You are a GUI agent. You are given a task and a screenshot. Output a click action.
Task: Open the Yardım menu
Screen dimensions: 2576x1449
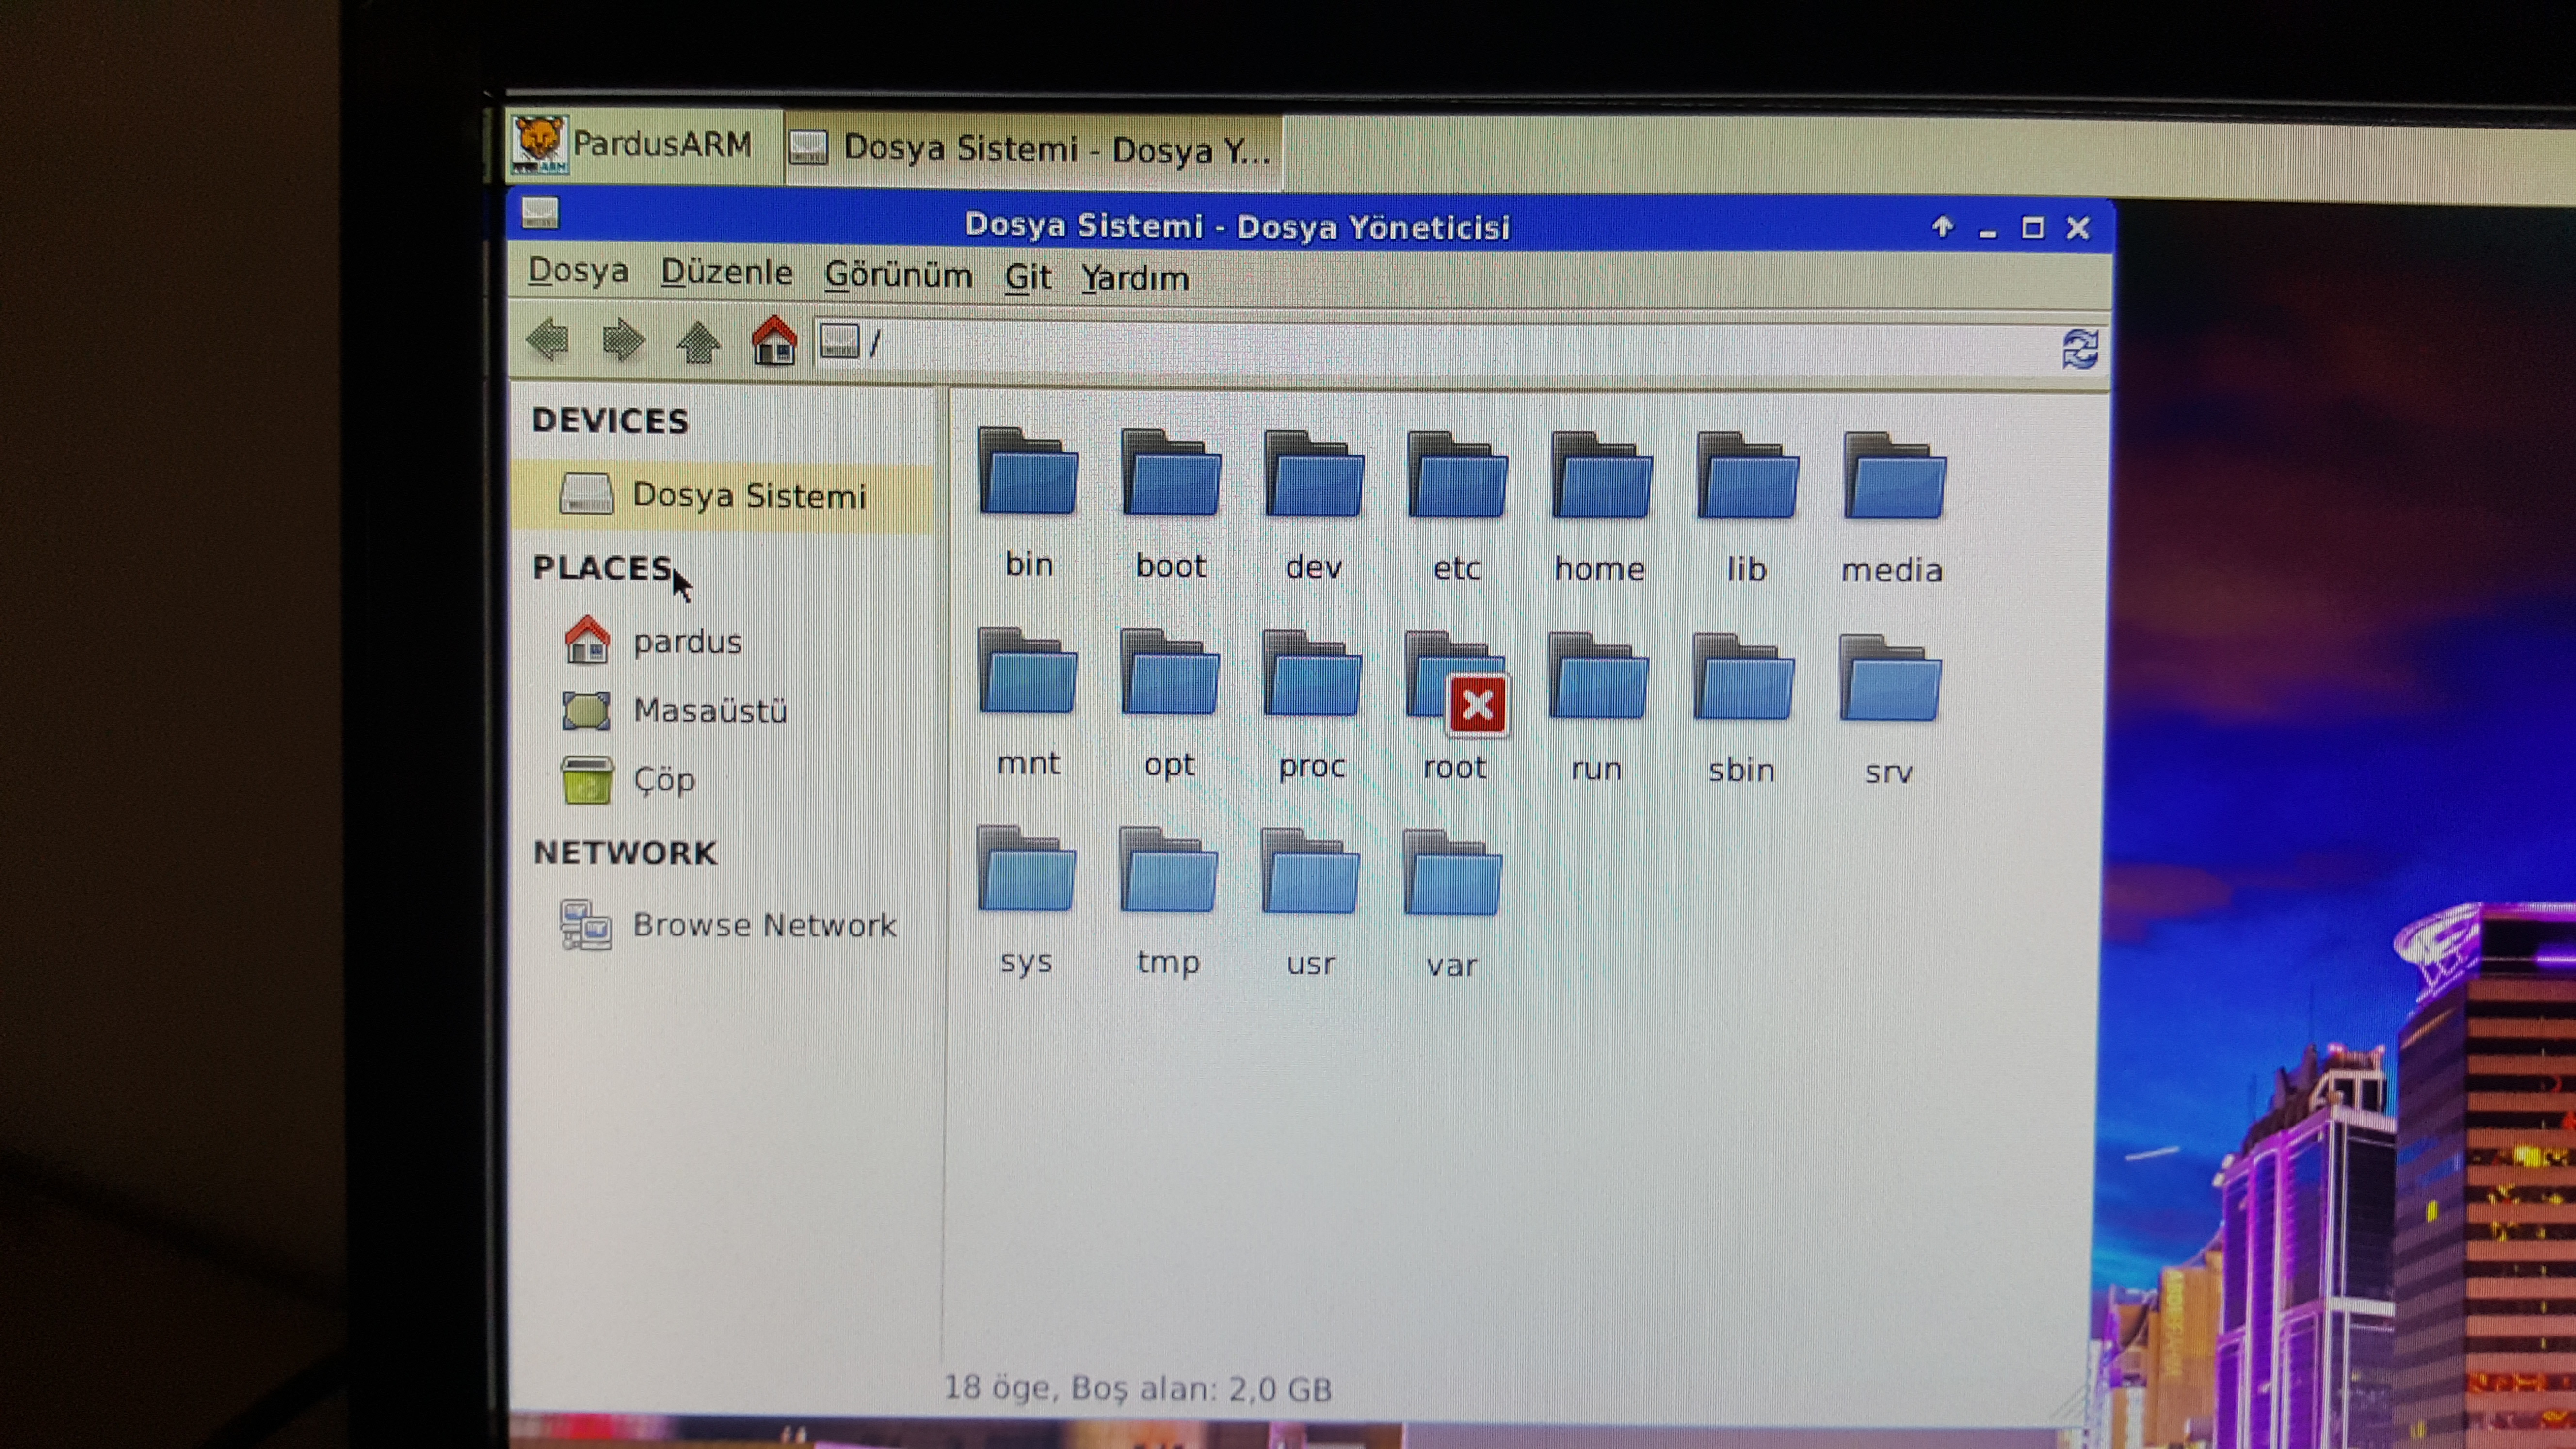1135,278
